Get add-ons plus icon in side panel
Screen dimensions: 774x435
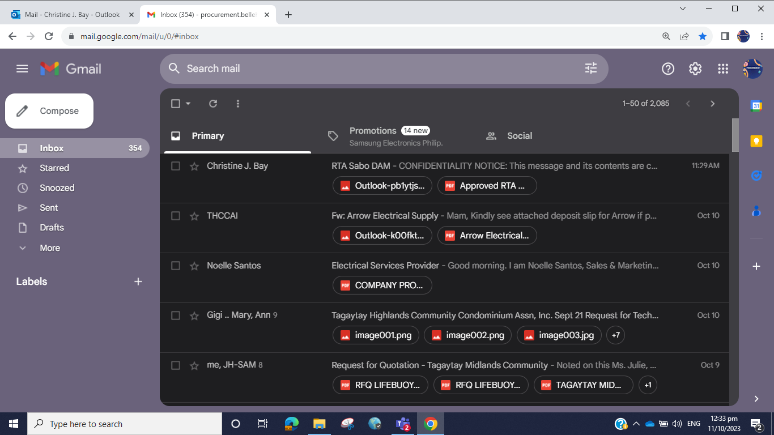[x=756, y=266]
